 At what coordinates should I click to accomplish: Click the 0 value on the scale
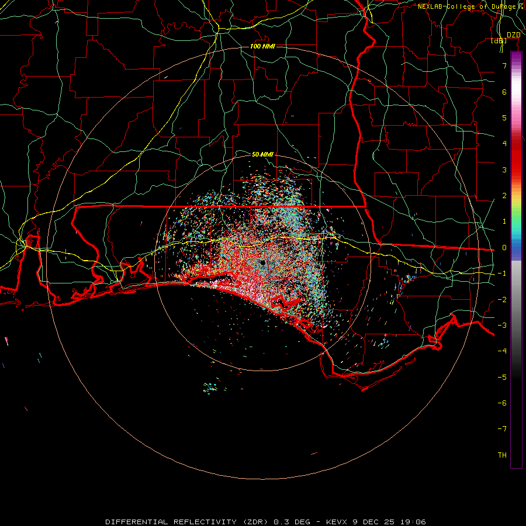pyautogui.click(x=504, y=248)
